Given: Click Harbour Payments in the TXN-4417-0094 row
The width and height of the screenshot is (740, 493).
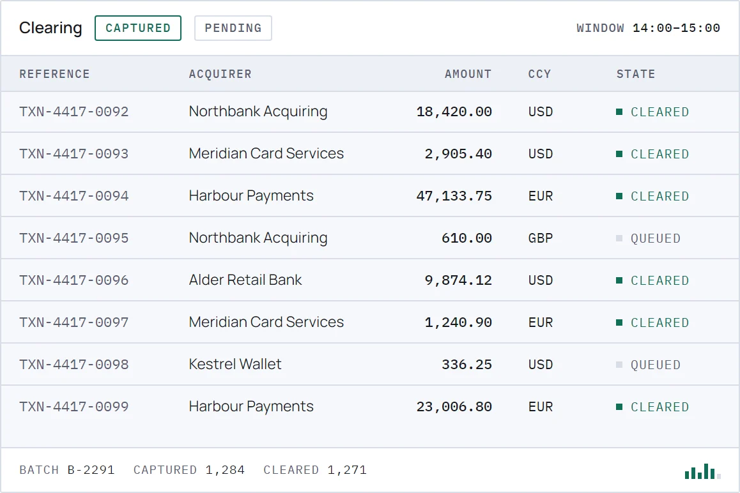Looking at the screenshot, I should pos(251,196).
